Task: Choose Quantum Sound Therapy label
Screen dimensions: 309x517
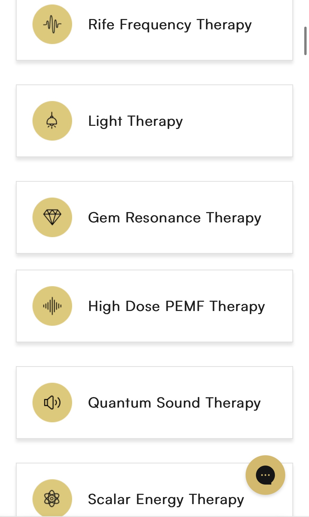Action: (174, 403)
